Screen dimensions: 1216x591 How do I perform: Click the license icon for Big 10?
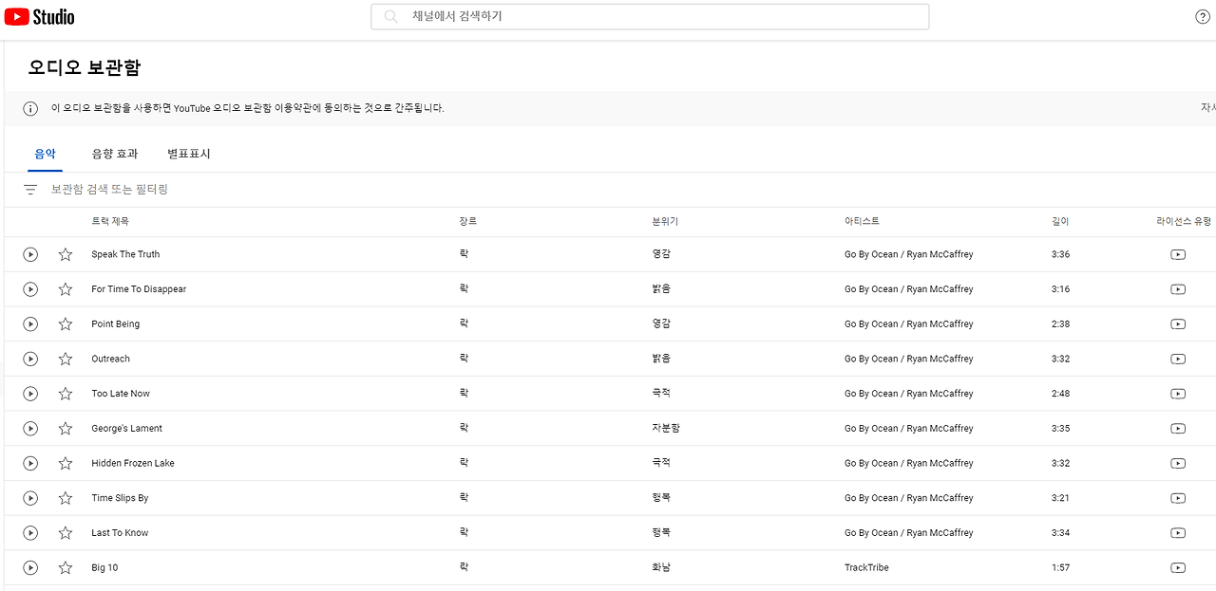pos(1178,567)
